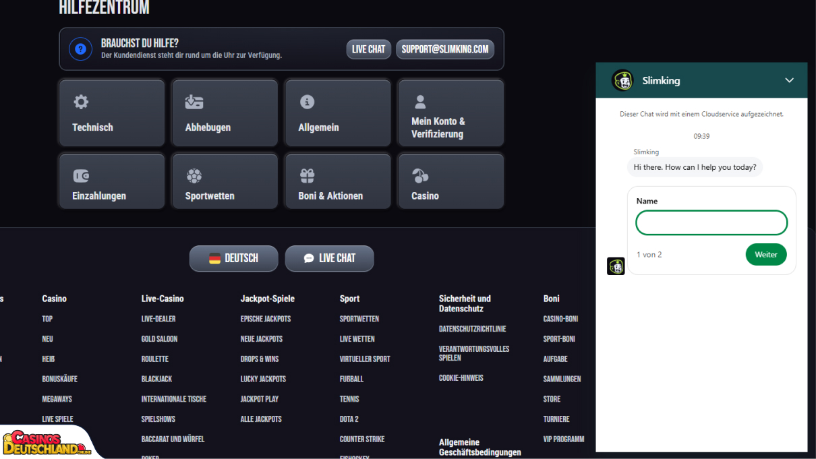Click the Slimking avatar in chat header
This screenshot has height=459, width=816.
coord(622,80)
